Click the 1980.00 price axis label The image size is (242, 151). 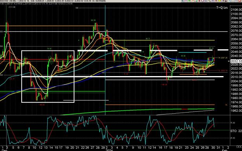(x=236, y=98)
